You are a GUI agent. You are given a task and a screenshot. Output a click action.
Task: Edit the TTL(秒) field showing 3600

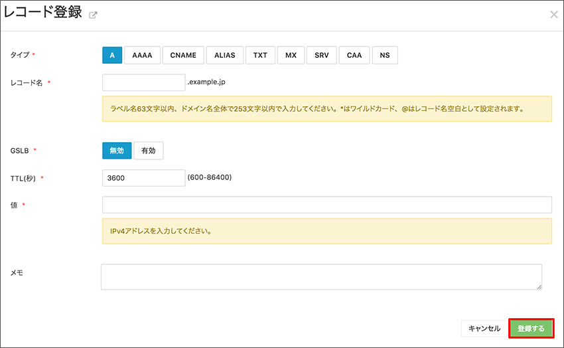144,178
